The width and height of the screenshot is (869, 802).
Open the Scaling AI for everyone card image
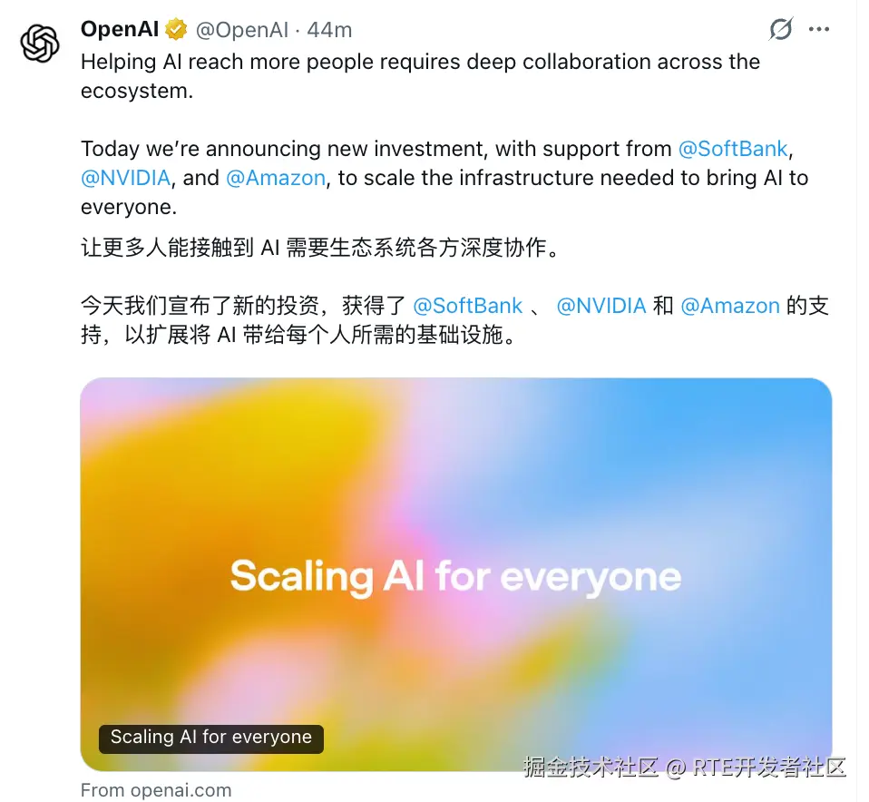[x=456, y=574]
